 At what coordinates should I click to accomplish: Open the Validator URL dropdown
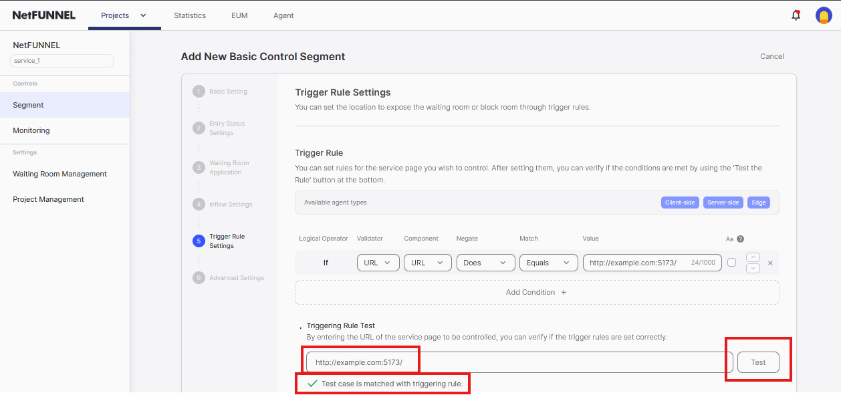pos(378,262)
